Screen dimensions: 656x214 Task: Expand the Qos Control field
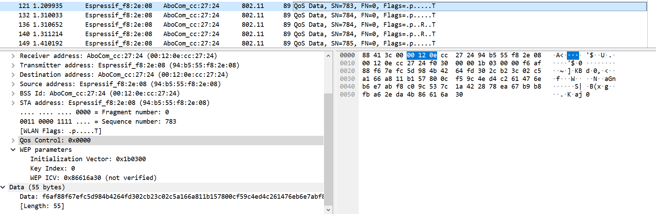(13, 140)
